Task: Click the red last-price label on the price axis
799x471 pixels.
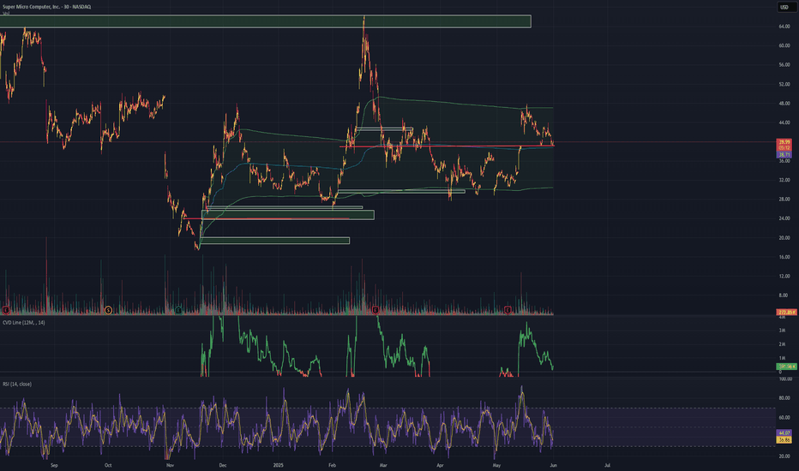Action: (784, 142)
